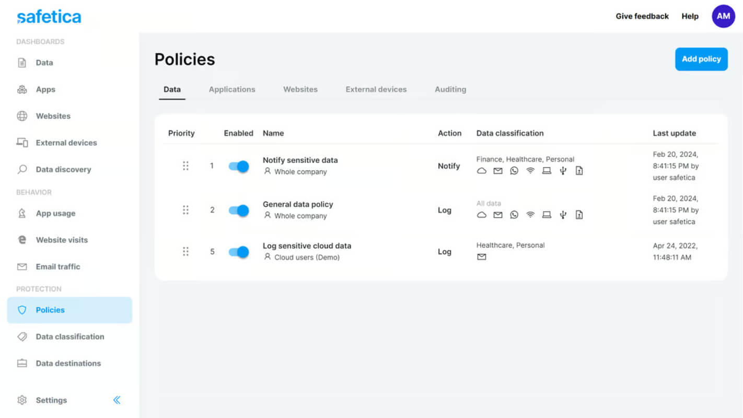This screenshot has width=743, height=418.
Task: Select Policies in the sidebar
Action: pos(69,310)
